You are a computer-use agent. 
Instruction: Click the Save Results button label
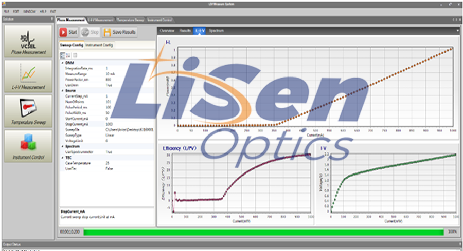pyautogui.click(x=124, y=32)
